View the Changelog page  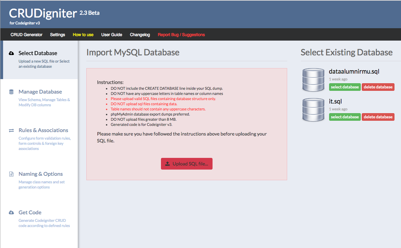pos(140,35)
